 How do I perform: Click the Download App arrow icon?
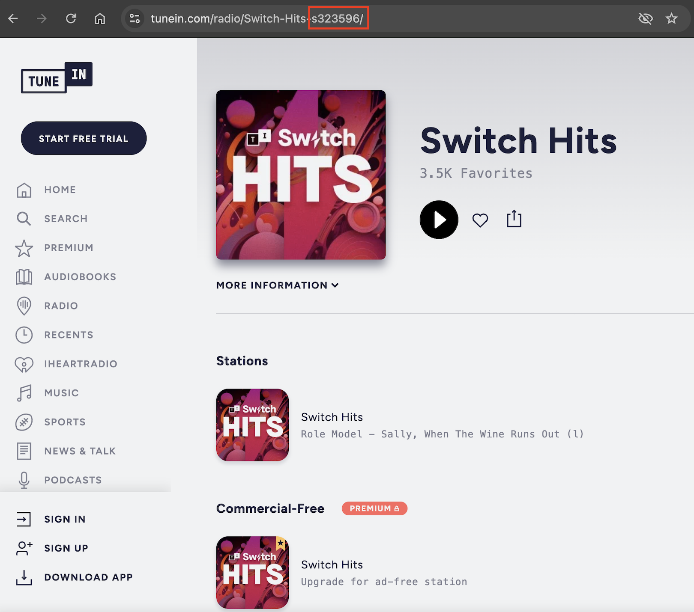pos(24,577)
